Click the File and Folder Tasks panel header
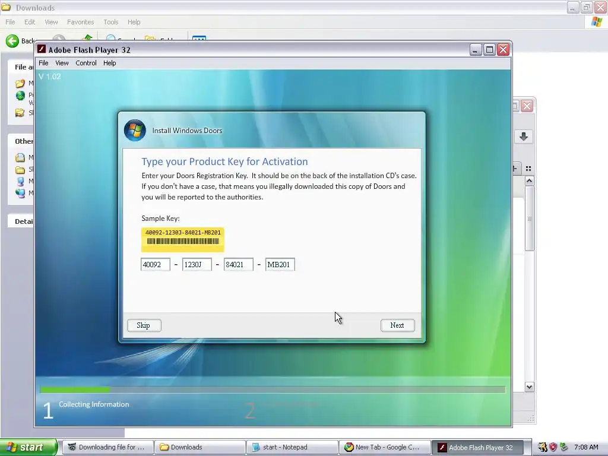Image resolution: width=608 pixels, height=456 pixels. (x=21, y=67)
